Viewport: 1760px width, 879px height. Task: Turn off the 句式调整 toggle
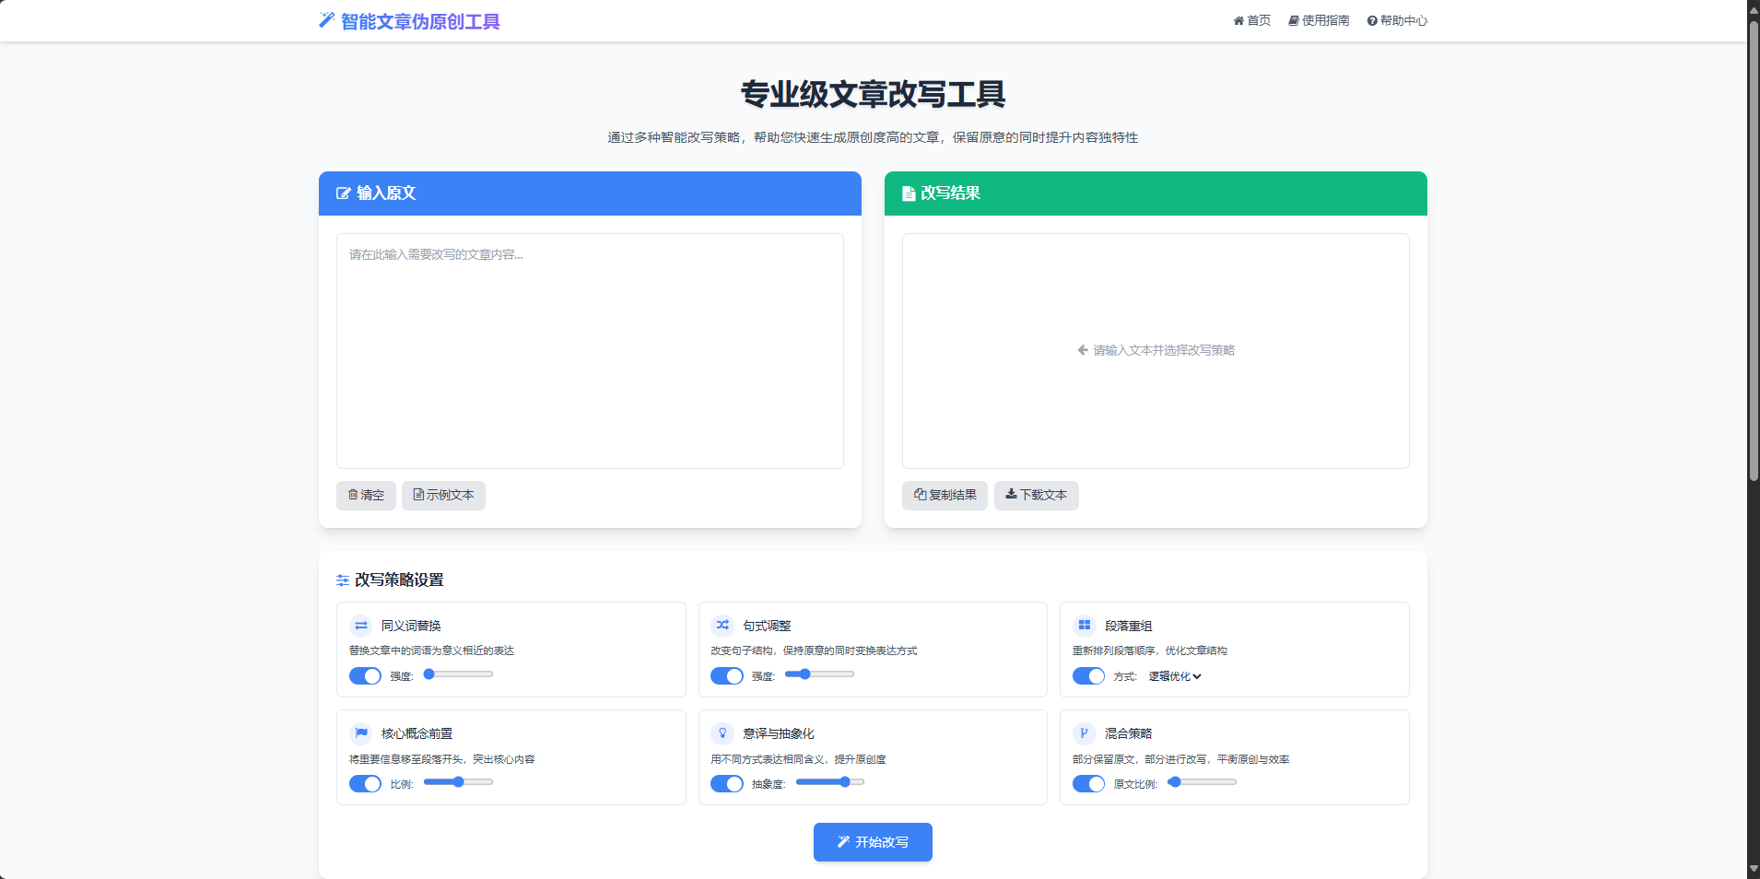[x=726, y=676]
